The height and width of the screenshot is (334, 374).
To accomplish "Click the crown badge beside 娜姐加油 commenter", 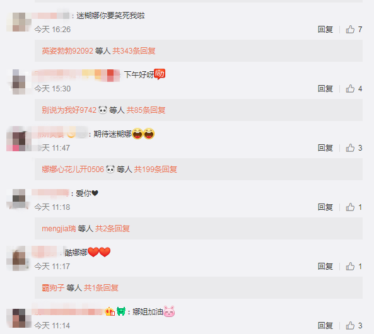I will [110, 311].
